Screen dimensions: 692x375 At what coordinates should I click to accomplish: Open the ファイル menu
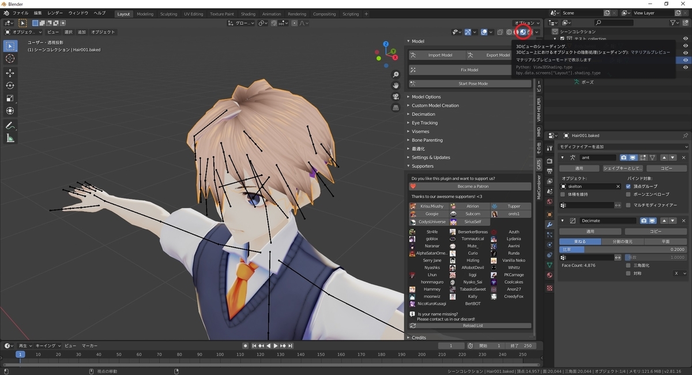[x=20, y=13]
